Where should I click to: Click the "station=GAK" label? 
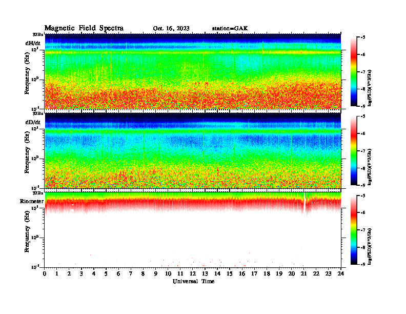[230, 28]
